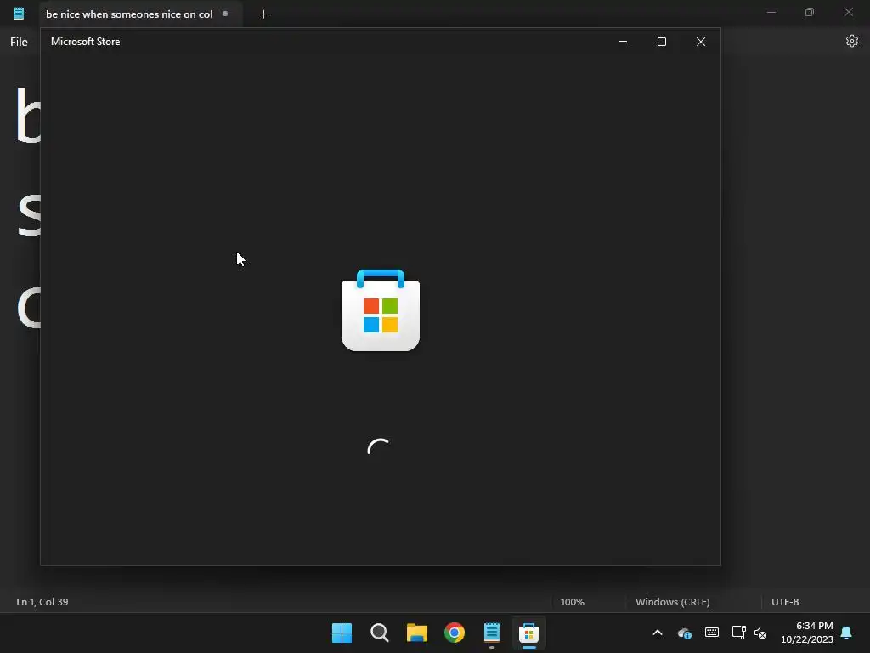The image size is (870, 653).
Task: Restore down the Notepad window
Action: 810,12
